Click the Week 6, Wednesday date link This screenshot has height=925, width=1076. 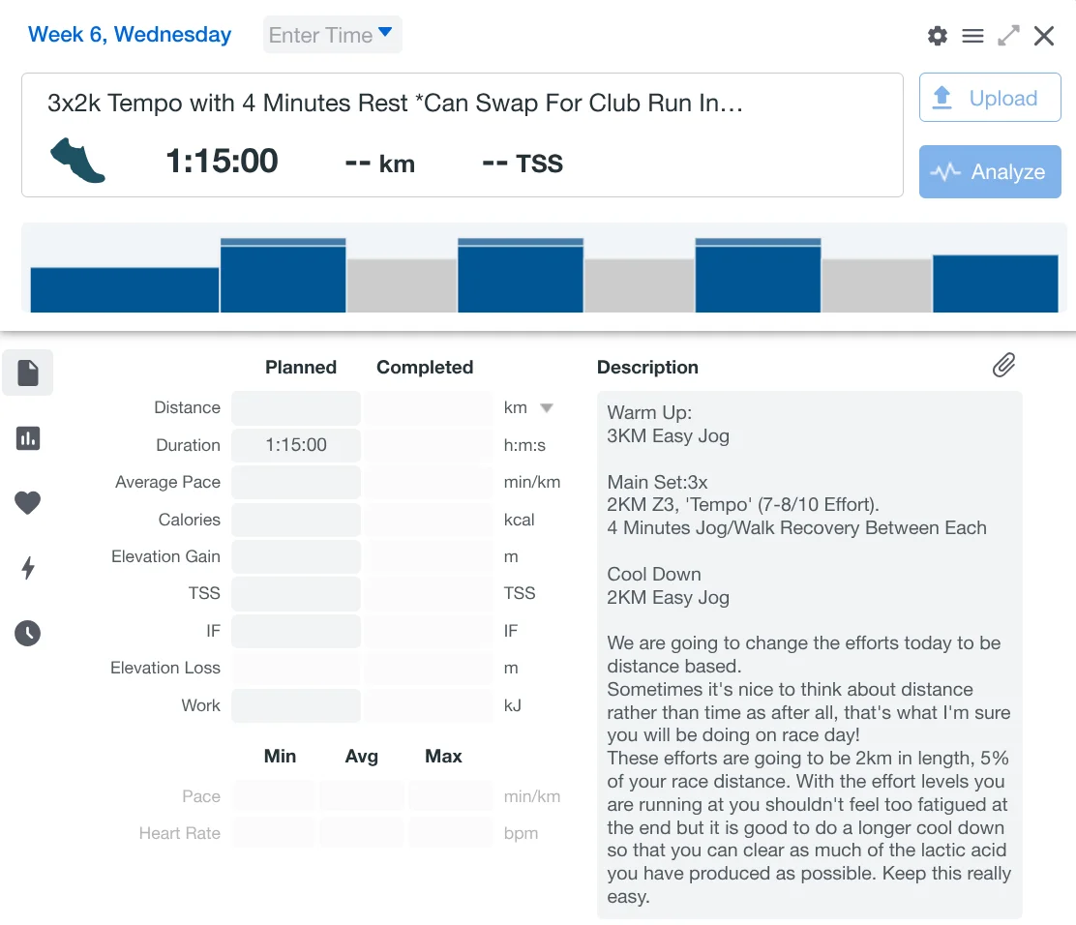pos(130,35)
